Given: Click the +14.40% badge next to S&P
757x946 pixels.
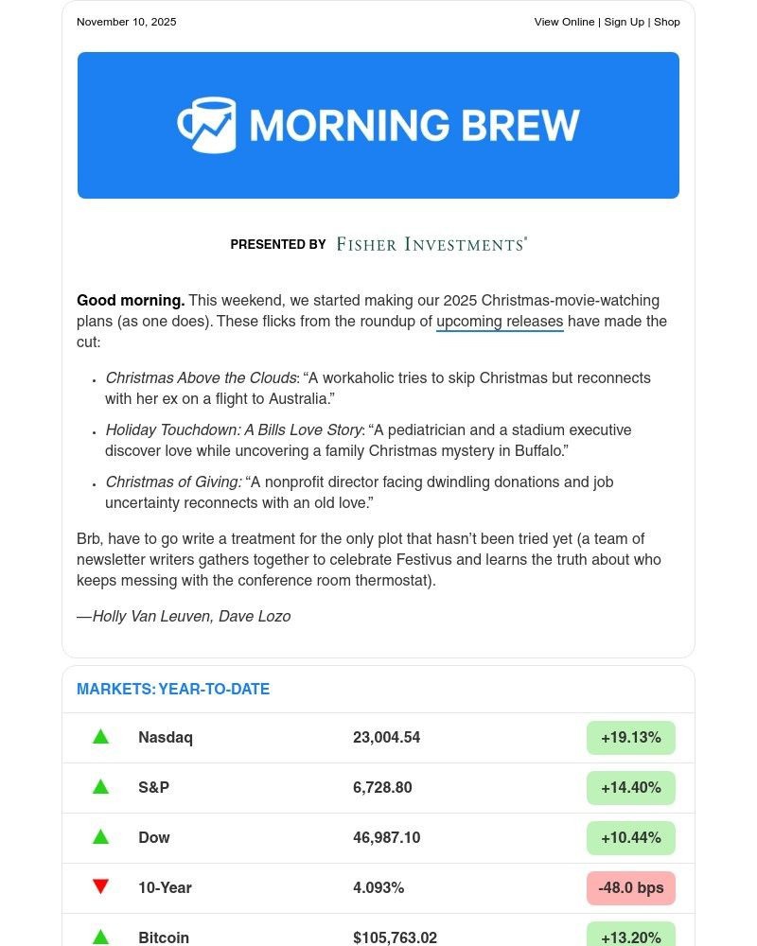Looking at the screenshot, I should tap(630, 786).
